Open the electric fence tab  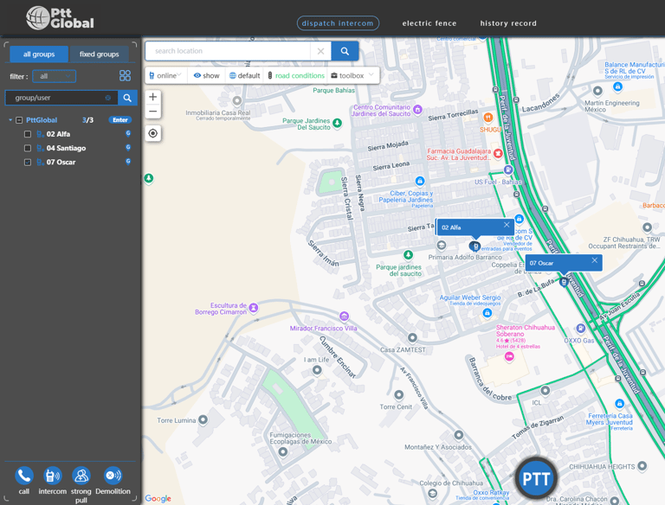(x=429, y=23)
